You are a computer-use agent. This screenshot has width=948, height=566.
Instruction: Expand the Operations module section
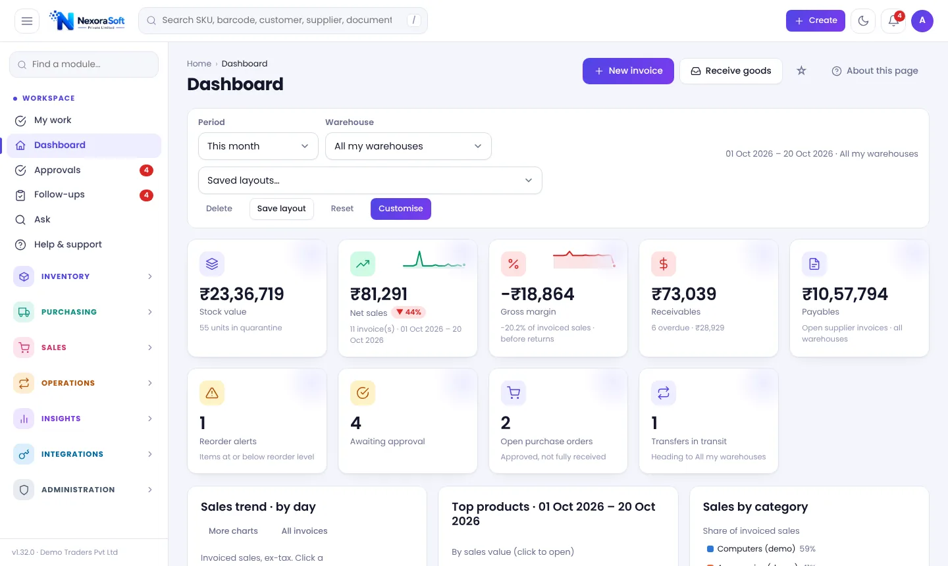coord(84,383)
